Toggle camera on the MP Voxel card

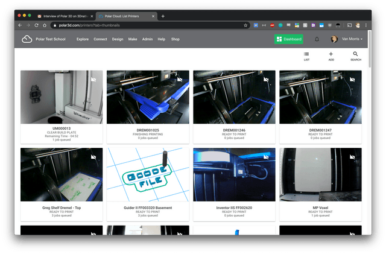point(353,157)
